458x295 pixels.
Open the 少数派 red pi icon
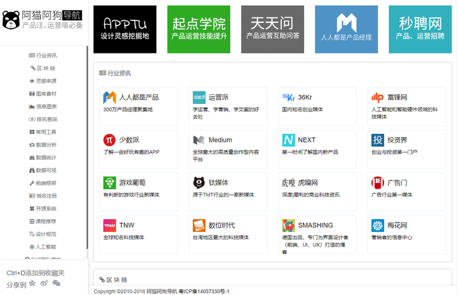[109, 140]
